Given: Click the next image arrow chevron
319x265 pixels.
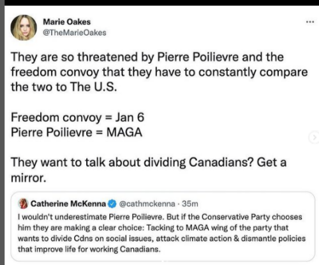Looking at the screenshot, I should pos(314,138).
